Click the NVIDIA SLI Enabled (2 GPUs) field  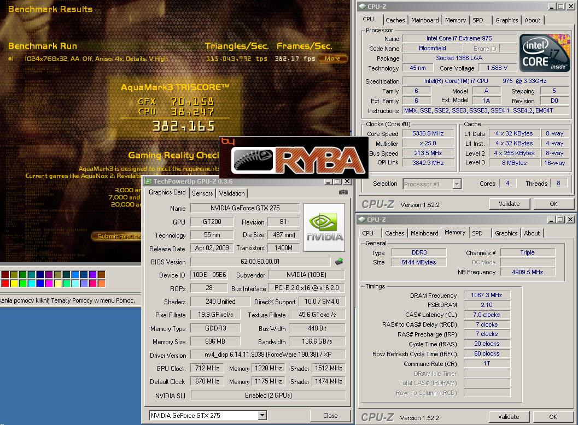(268, 395)
